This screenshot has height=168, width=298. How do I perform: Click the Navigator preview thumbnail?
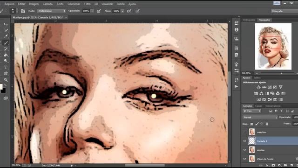273,46
